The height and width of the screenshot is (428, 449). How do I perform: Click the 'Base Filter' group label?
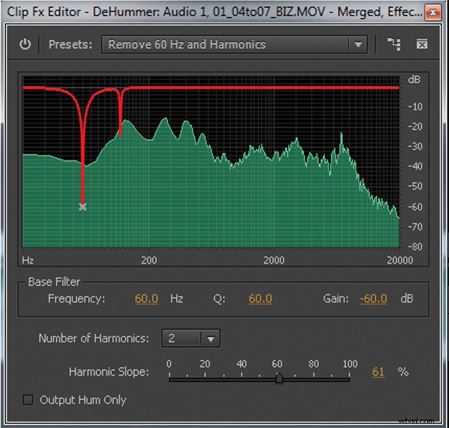coord(54,282)
